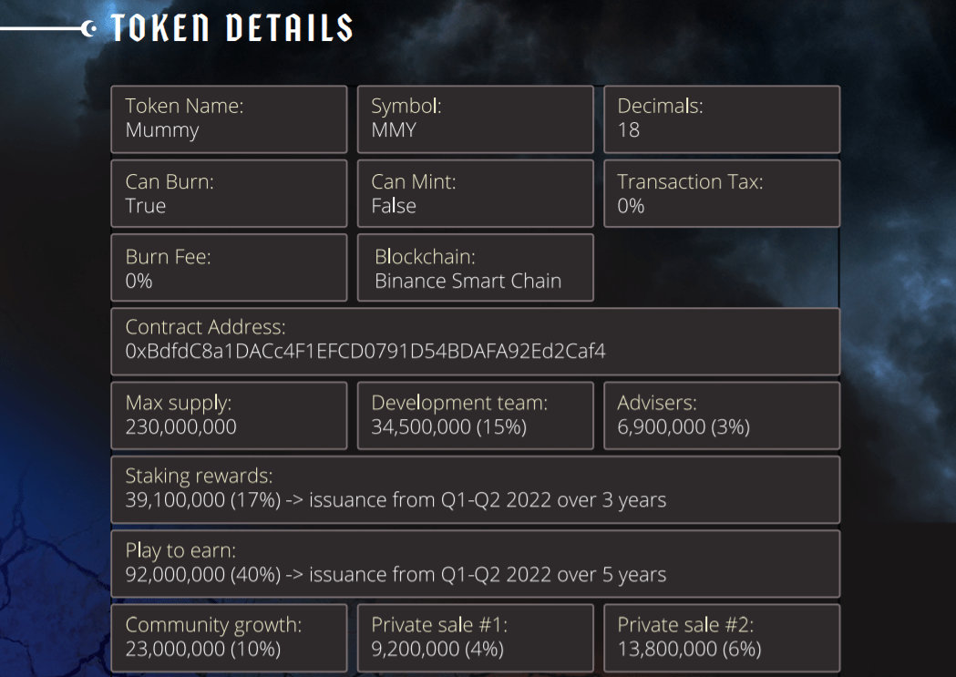This screenshot has width=956, height=677.
Task: Select the Can Mint False card
Action: 475,193
